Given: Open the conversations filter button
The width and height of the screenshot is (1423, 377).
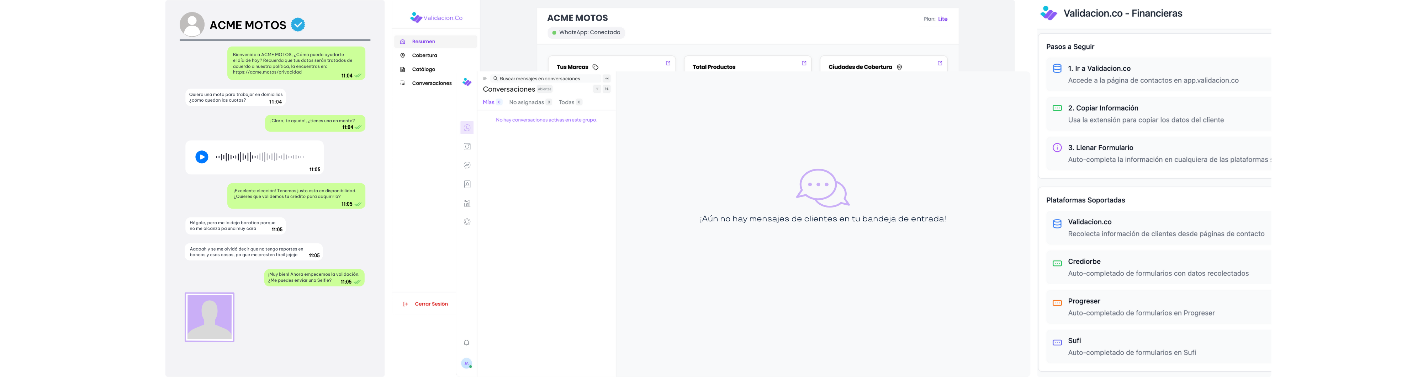Looking at the screenshot, I should (x=597, y=89).
